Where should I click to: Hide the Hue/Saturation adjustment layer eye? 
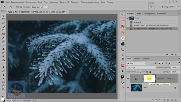point(128,79)
